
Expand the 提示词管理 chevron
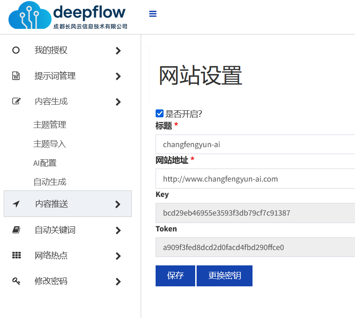pos(118,76)
